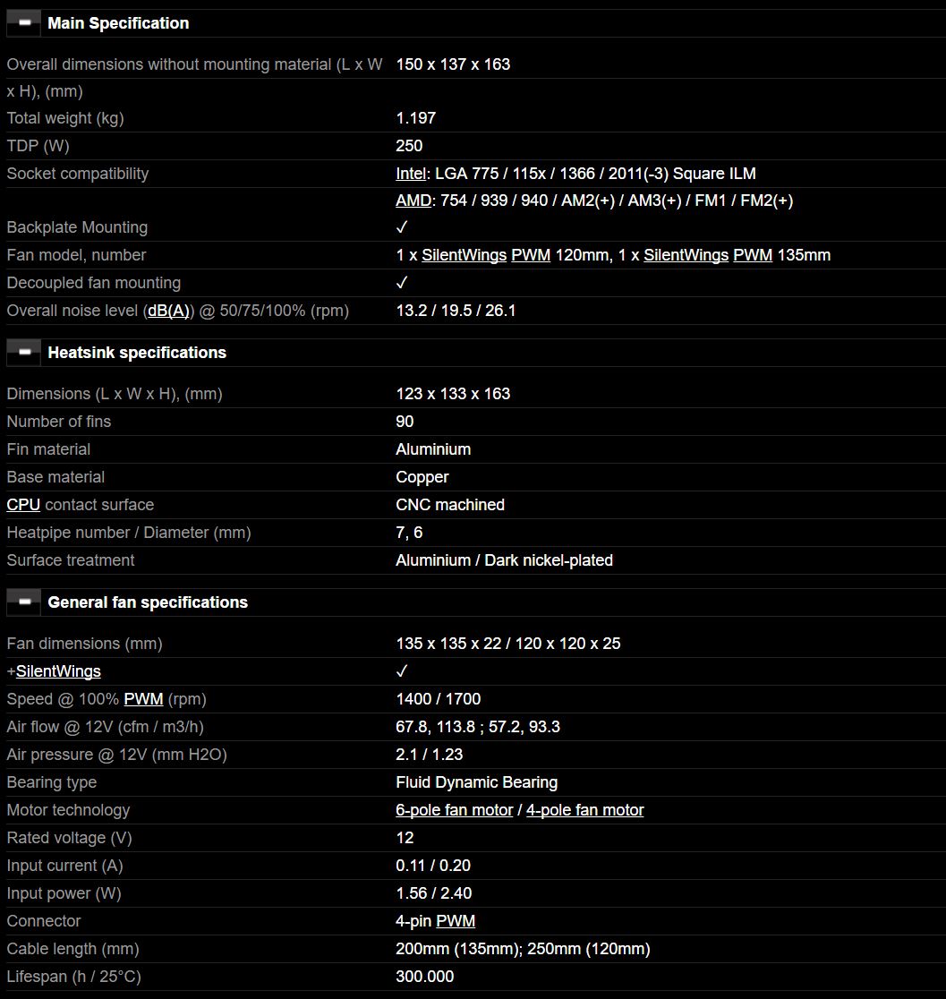Click the Main Specification header title

[x=118, y=23]
